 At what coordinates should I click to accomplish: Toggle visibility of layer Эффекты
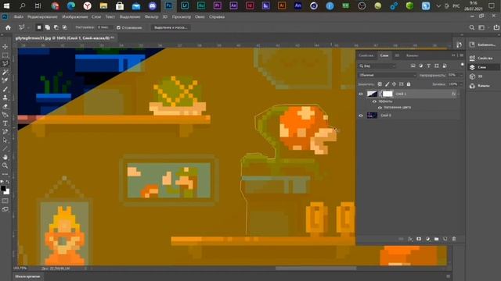pyautogui.click(x=374, y=101)
